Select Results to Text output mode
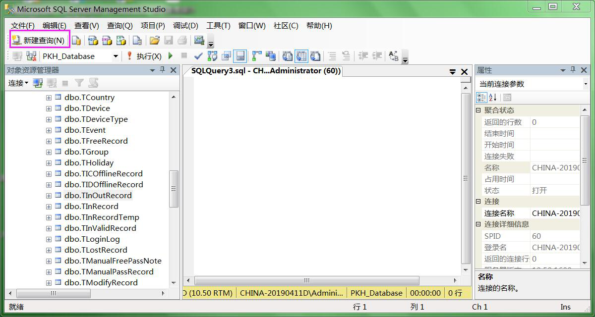The height and width of the screenshot is (317, 595). [x=288, y=56]
